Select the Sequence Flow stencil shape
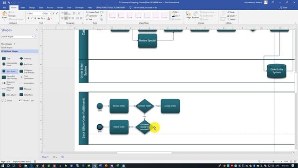Viewport: 298px width, 168px height. pyautogui.click(x=8, y=83)
